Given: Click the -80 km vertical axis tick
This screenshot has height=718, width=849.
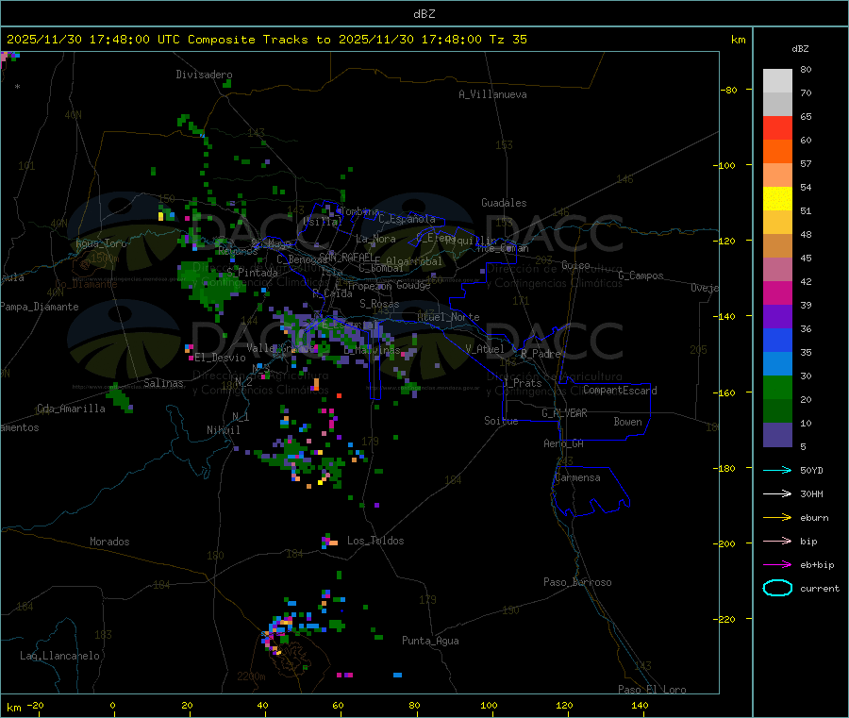Looking at the screenshot, I should coord(729,90).
